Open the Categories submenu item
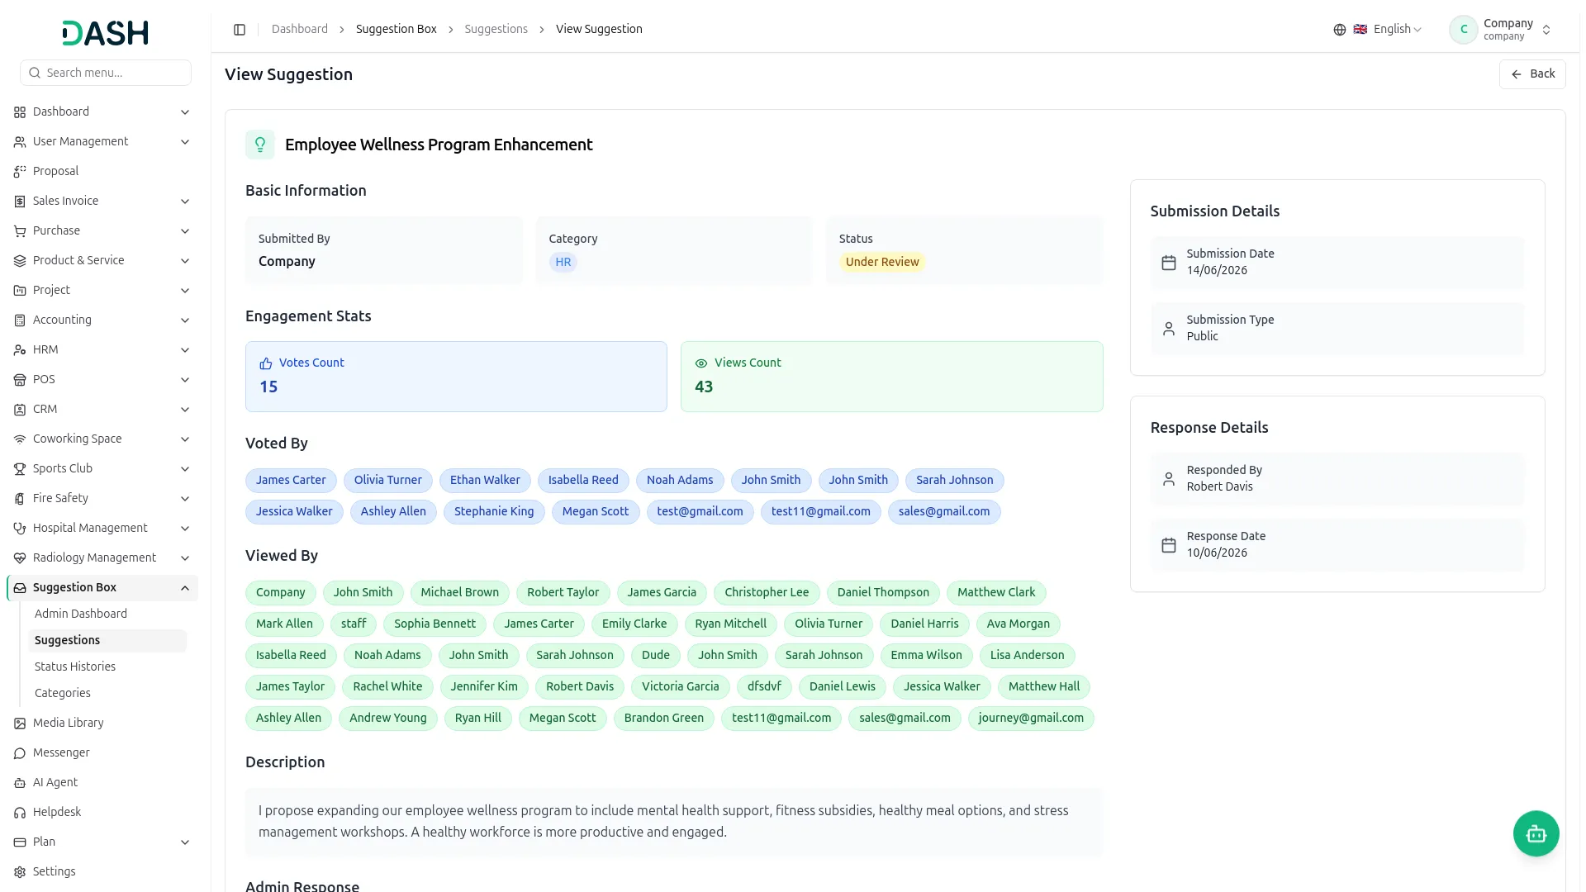The height and width of the screenshot is (892, 1586). [63, 693]
